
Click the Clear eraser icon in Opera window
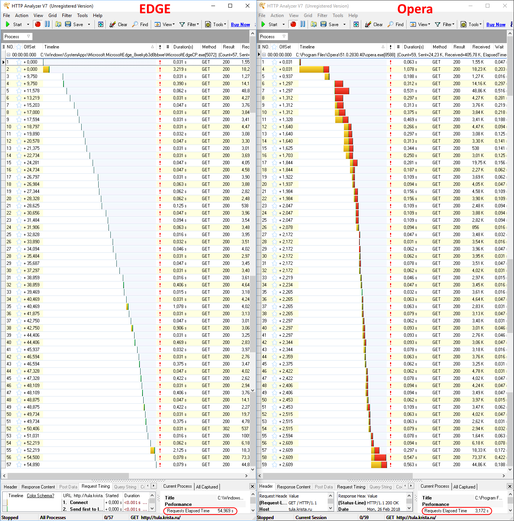point(368,24)
